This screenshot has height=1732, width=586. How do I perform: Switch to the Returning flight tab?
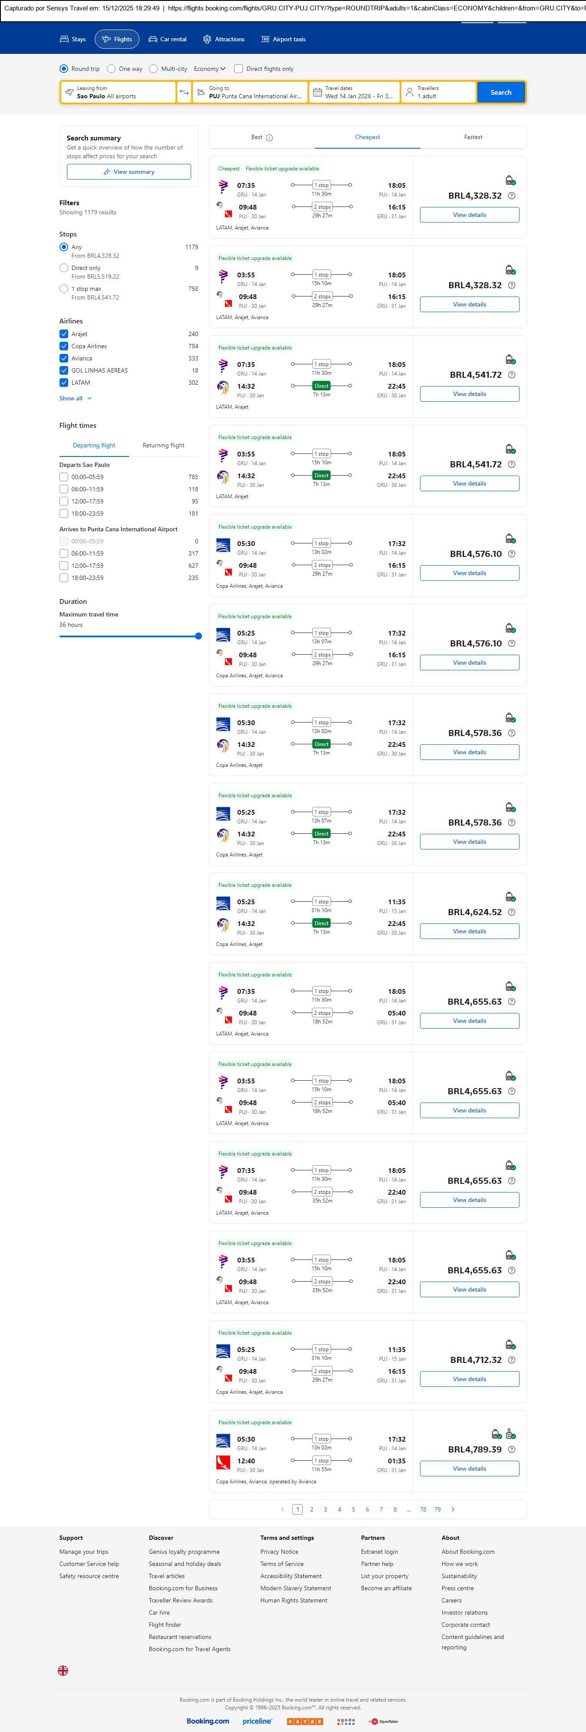(x=163, y=445)
